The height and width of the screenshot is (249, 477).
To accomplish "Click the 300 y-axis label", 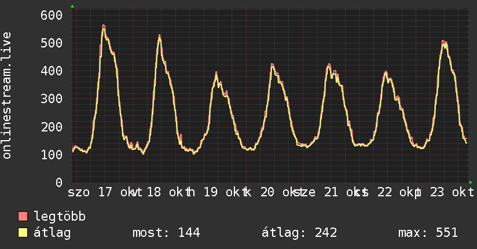I will point(52,98).
